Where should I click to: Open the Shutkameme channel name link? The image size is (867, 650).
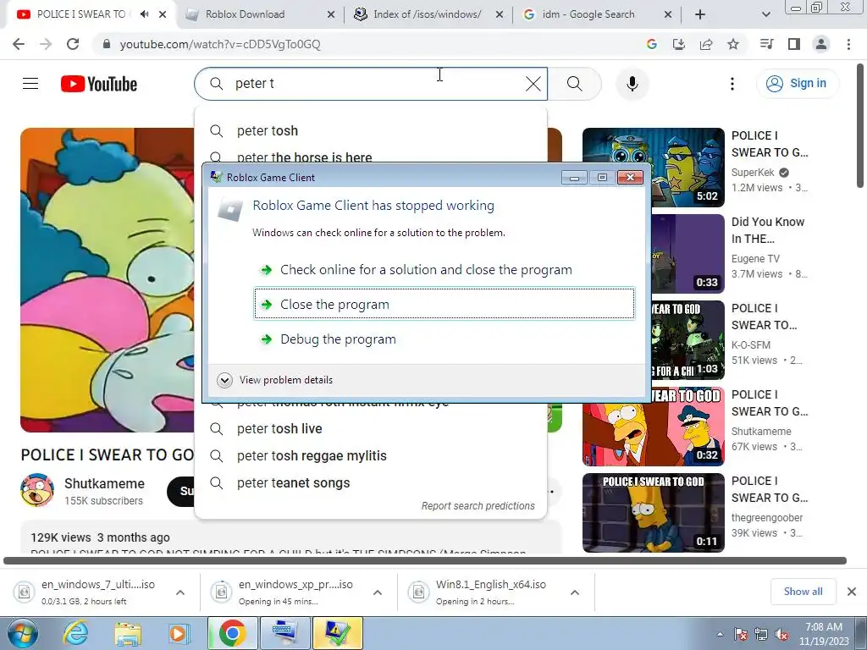104,483
